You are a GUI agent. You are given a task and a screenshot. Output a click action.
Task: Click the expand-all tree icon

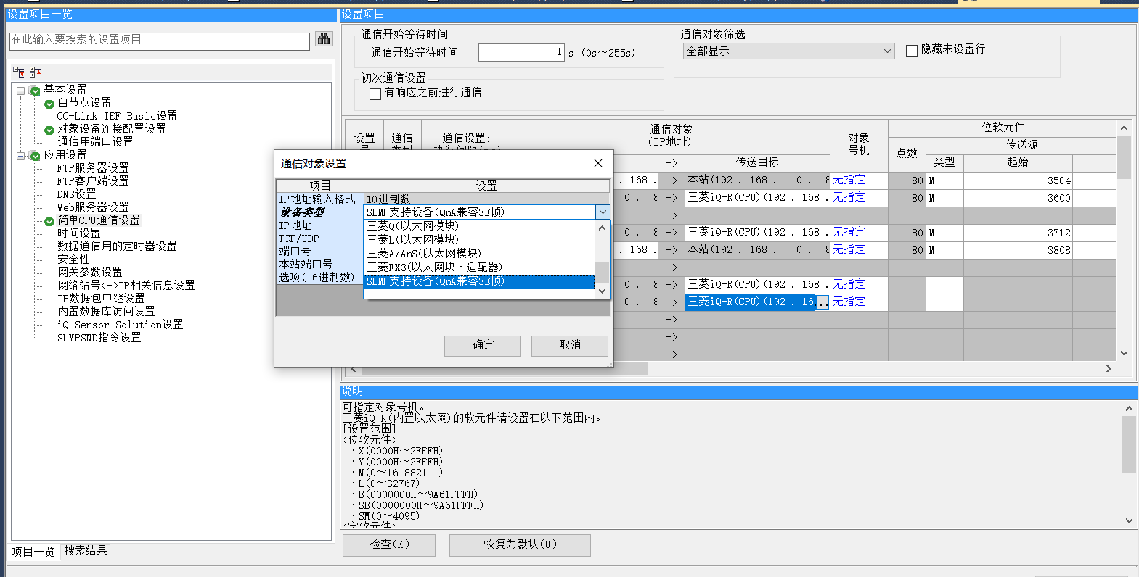pyautogui.click(x=19, y=72)
